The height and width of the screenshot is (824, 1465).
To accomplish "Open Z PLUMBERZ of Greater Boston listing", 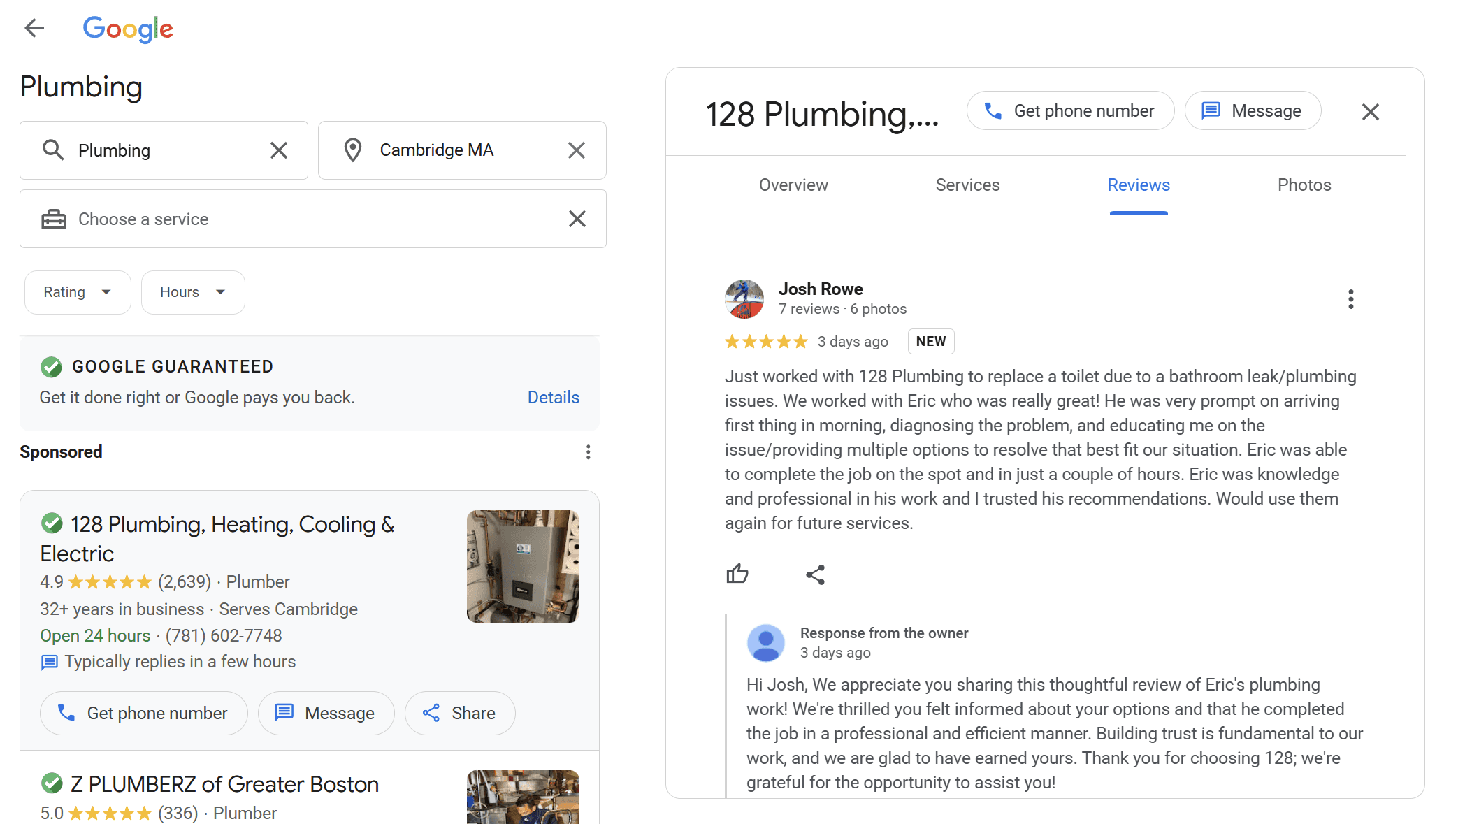I will (224, 784).
